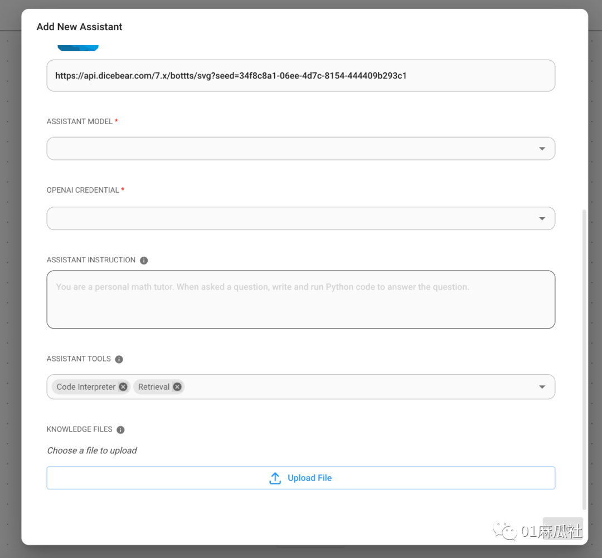The image size is (602, 558).
Task: Click the Upload File button
Action: point(300,478)
